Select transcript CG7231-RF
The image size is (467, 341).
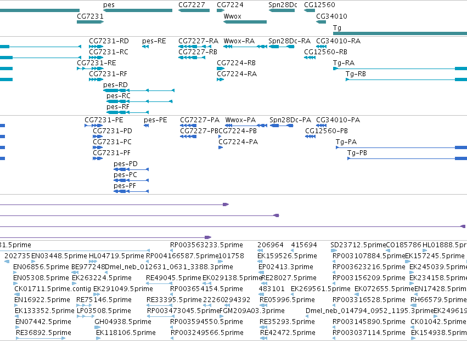[x=108, y=74]
